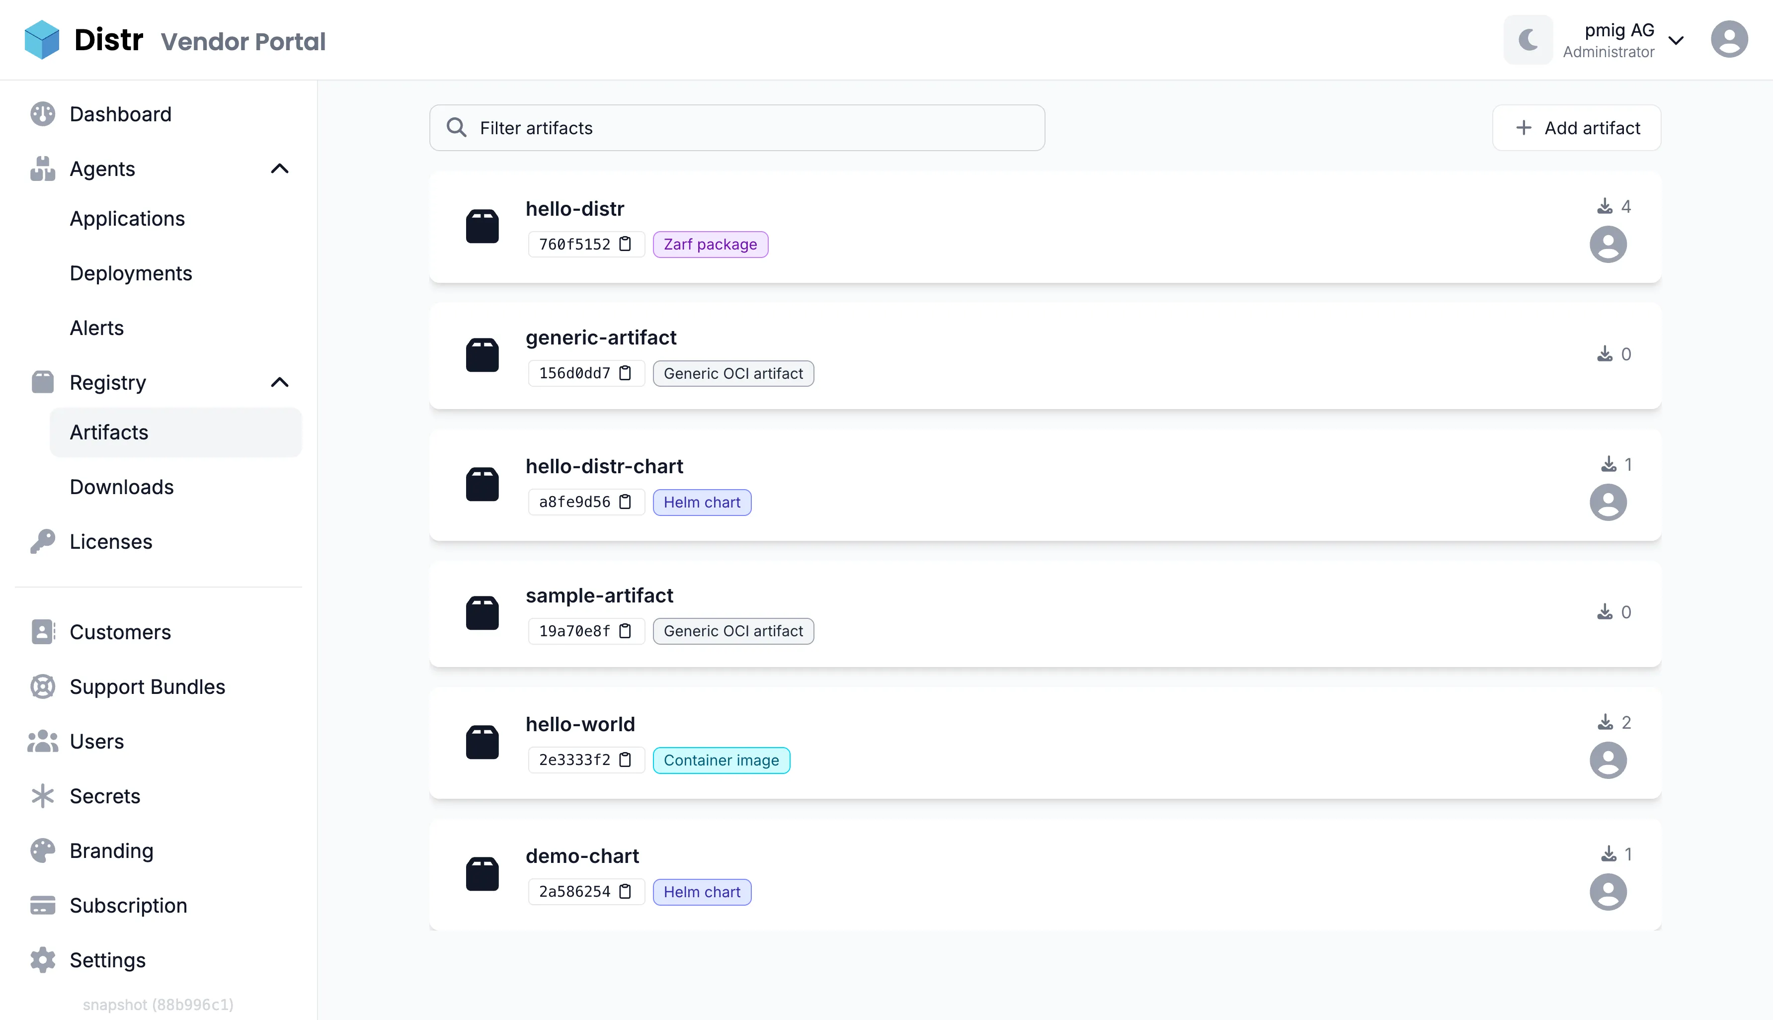Click the Support Bundles lifebuoy icon
Viewport: 1773px width, 1020px height.
(43, 686)
